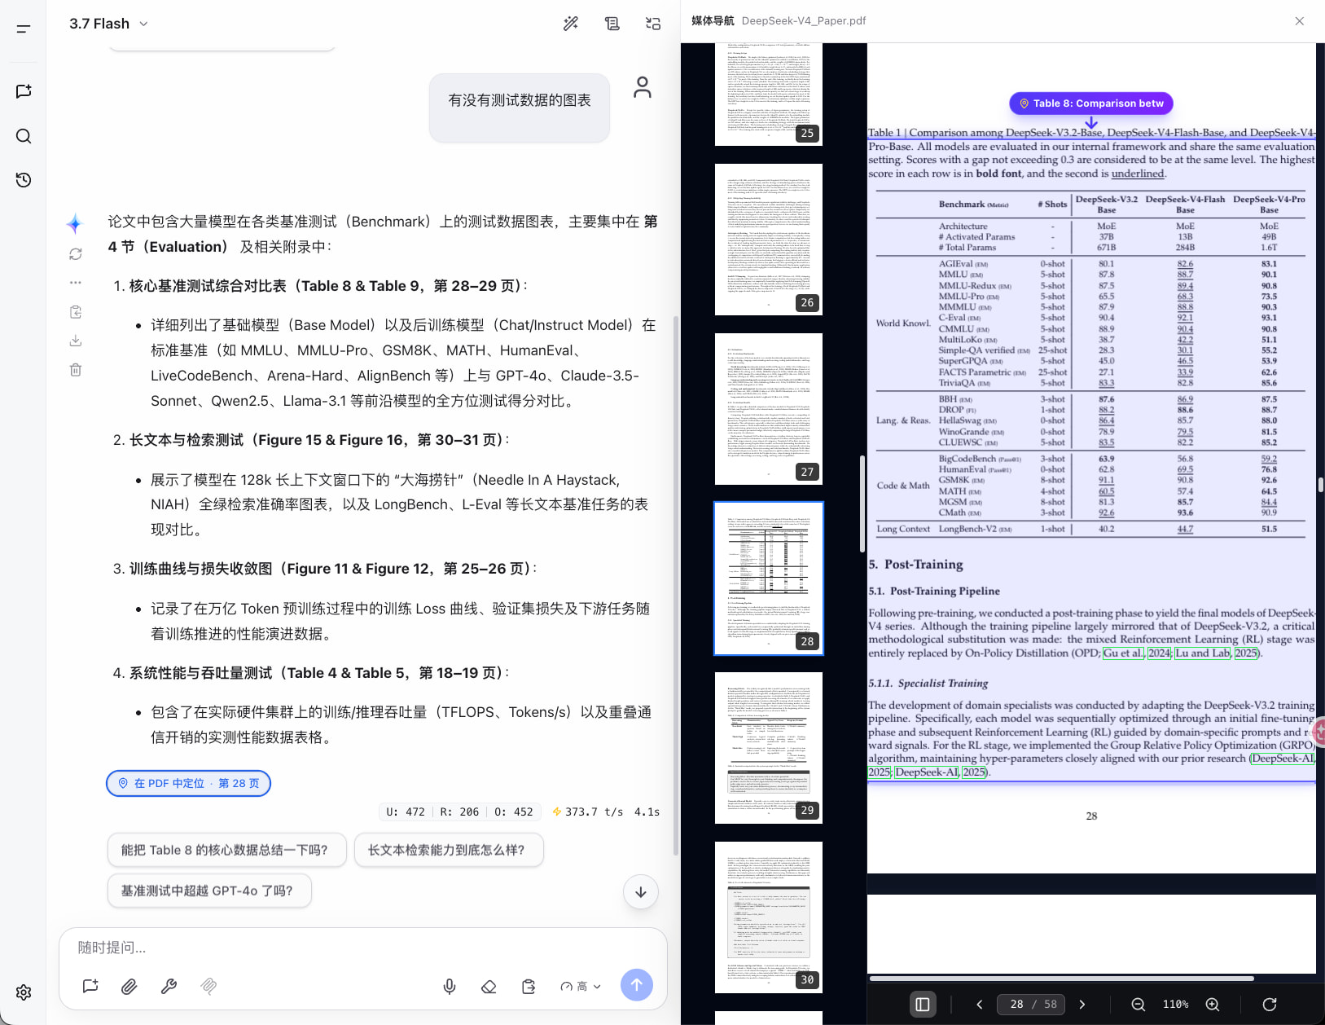Close the PDF viewer panel

coord(1300,21)
